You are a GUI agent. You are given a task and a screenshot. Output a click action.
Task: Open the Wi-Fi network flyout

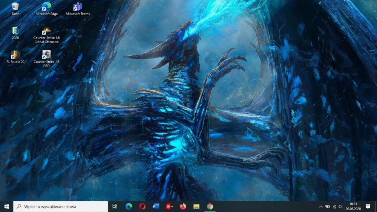tap(334, 206)
